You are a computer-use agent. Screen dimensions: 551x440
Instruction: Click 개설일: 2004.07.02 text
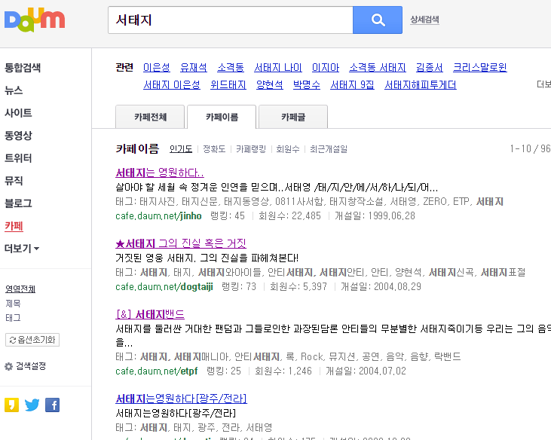(x=366, y=371)
